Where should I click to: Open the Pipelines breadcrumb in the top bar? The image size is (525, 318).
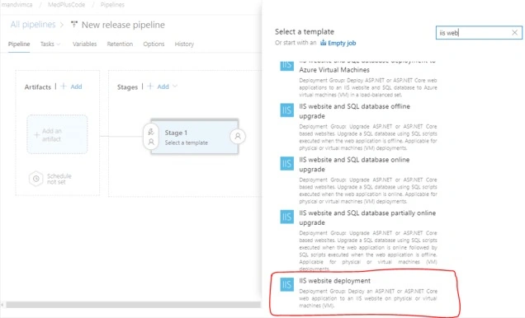coord(112,5)
